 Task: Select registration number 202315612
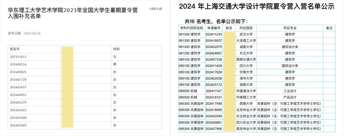tap(18, 57)
